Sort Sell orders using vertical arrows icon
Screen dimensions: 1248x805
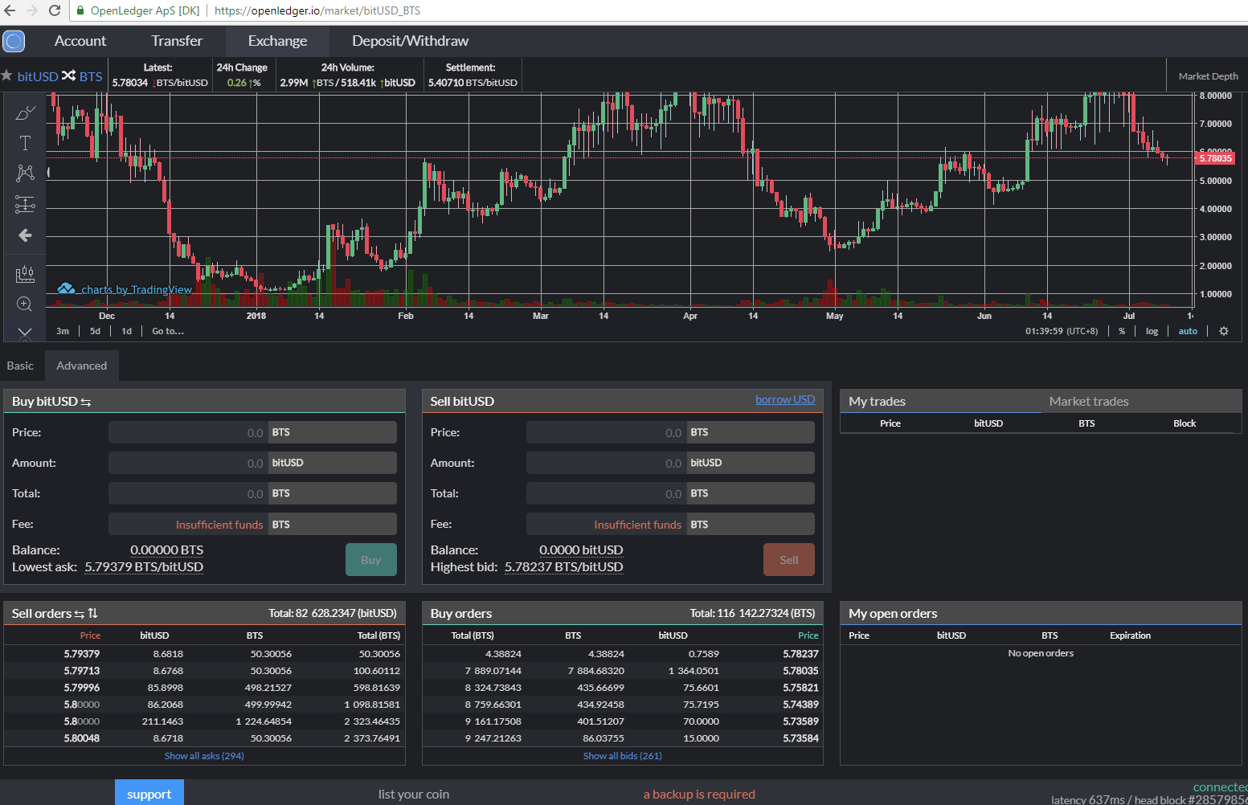(x=92, y=613)
